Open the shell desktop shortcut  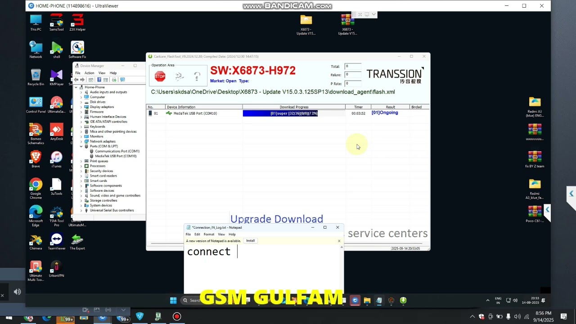[x=56, y=50]
